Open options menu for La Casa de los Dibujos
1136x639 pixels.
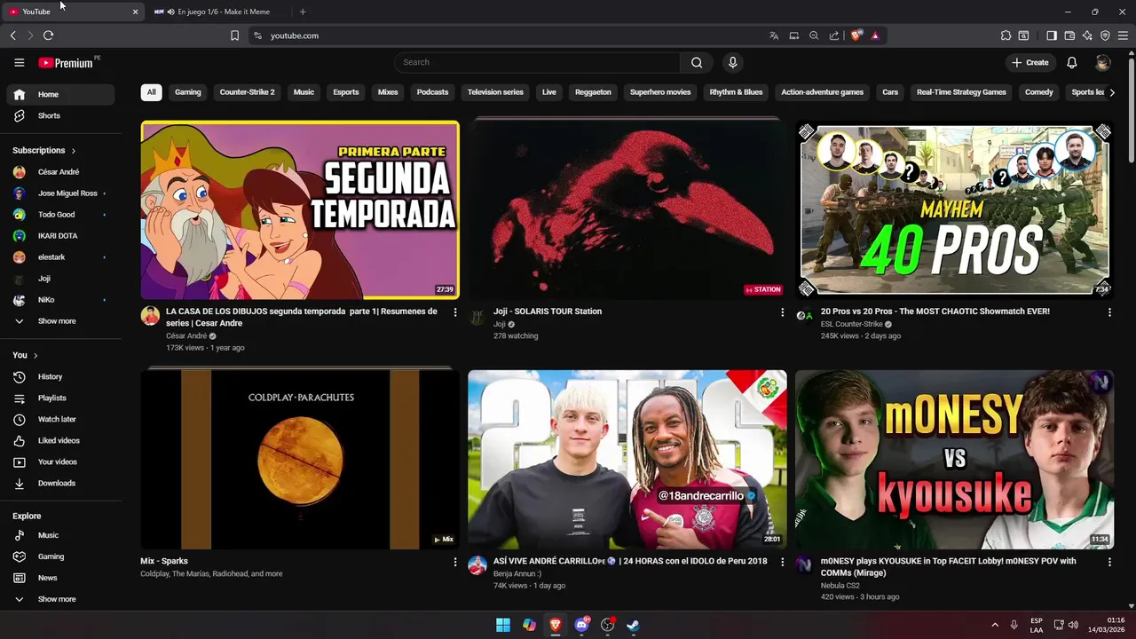[x=455, y=312]
